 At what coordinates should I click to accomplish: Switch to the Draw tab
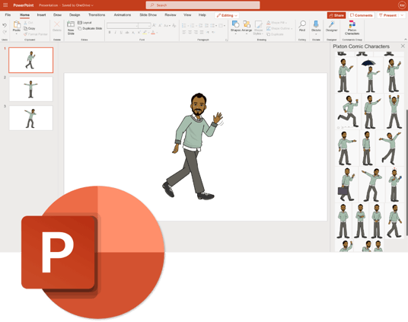click(57, 14)
